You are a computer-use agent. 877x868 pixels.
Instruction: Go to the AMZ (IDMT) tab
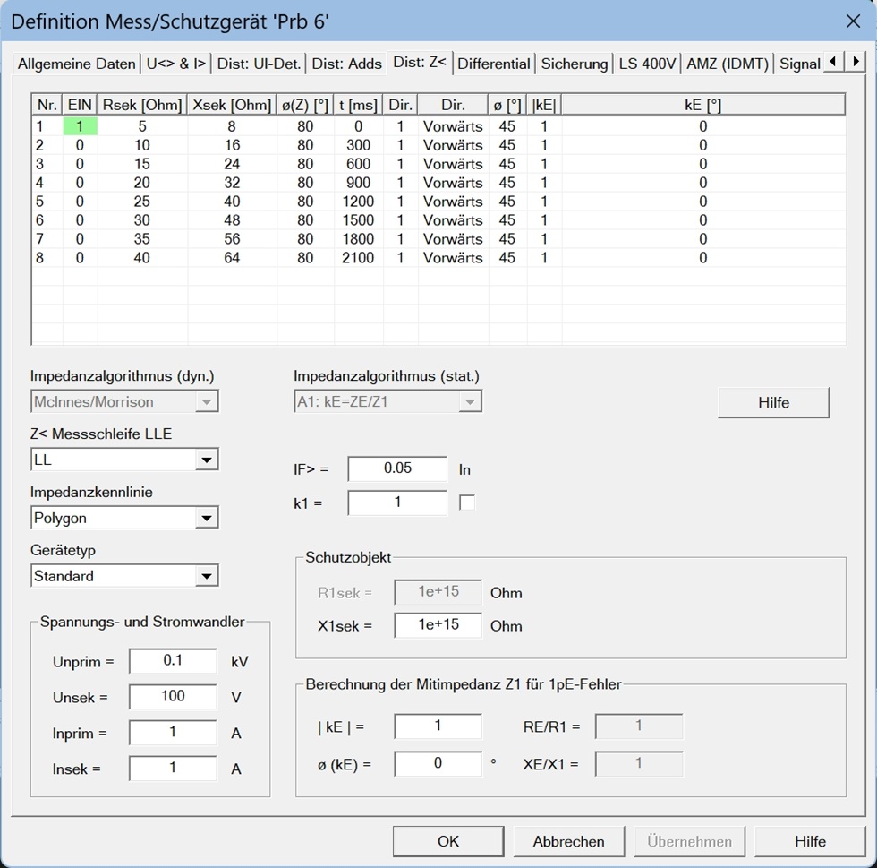(x=728, y=64)
